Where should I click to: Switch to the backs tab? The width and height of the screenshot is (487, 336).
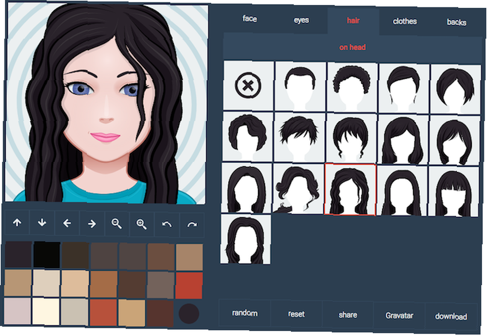pyautogui.click(x=457, y=22)
